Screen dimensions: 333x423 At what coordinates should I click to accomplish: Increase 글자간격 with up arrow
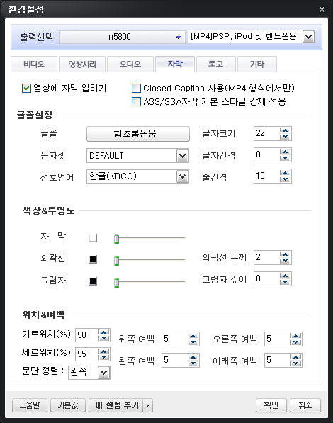(x=286, y=152)
